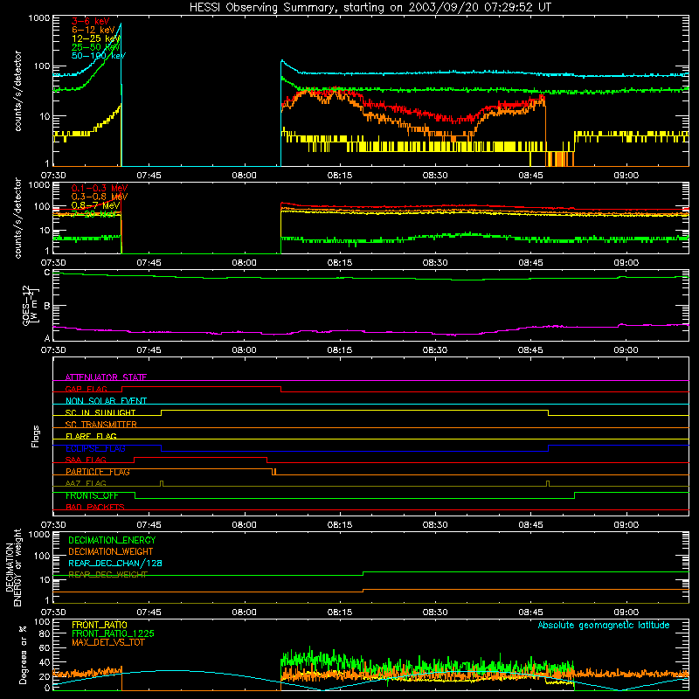Click the 07:45 tick under the decimation panel
699x699 pixels.
coord(149,612)
